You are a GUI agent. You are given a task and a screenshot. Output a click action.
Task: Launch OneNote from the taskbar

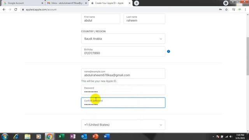pyautogui.click(x=73, y=136)
